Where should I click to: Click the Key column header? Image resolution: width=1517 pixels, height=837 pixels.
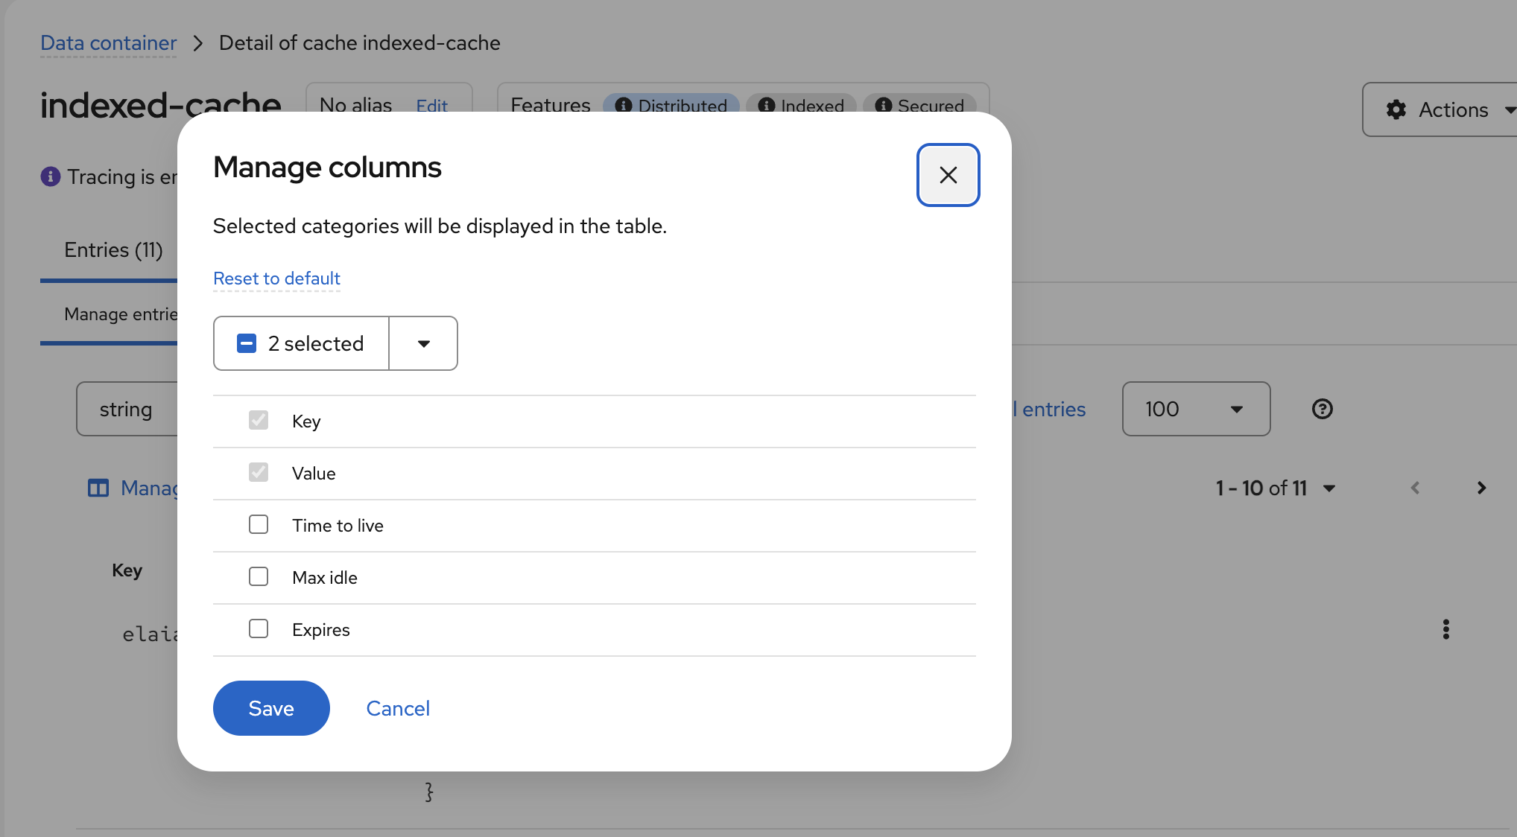pos(127,570)
